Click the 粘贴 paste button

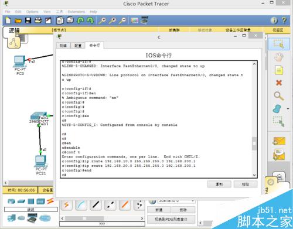(x=246, y=184)
